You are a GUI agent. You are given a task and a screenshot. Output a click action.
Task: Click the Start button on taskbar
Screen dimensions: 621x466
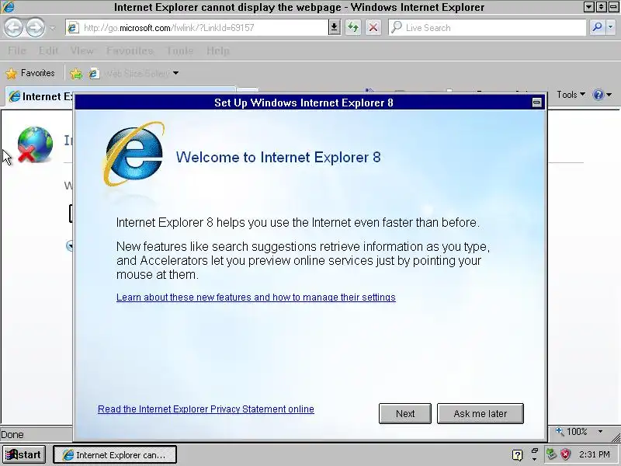pyautogui.click(x=24, y=454)
